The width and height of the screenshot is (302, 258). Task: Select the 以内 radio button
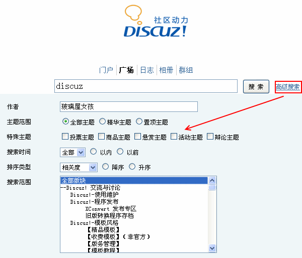click(x=94, y=152)
